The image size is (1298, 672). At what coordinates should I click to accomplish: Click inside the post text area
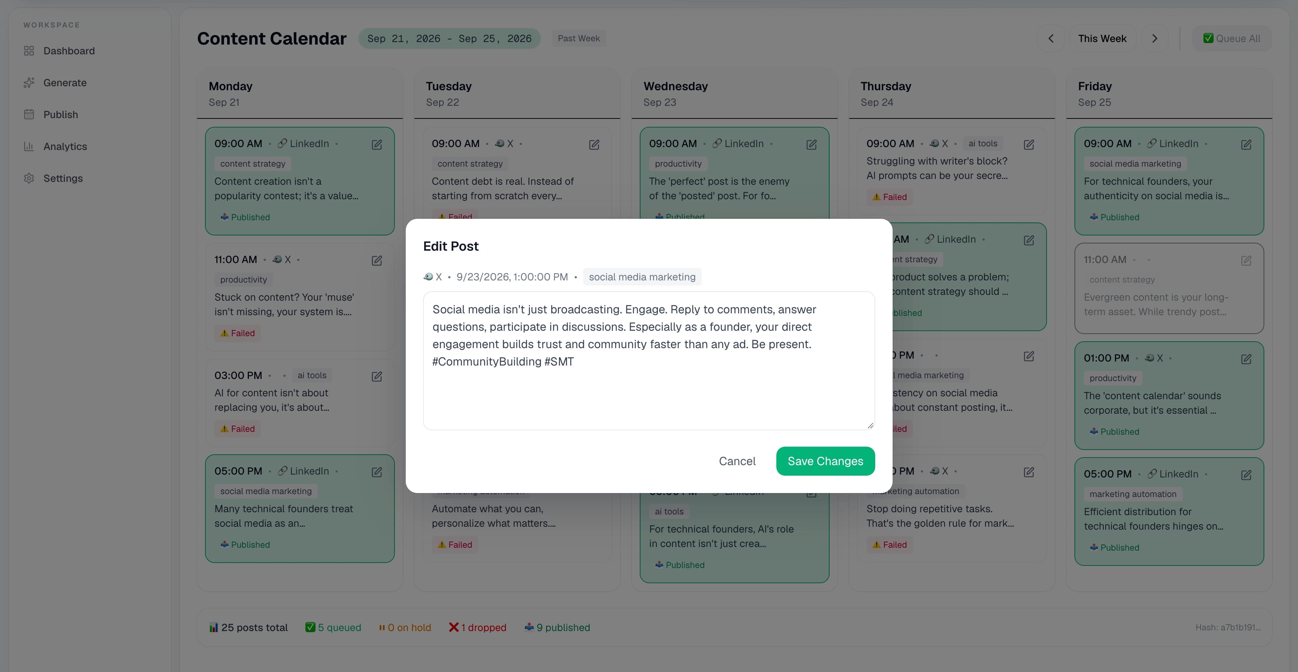click(649, 361)
